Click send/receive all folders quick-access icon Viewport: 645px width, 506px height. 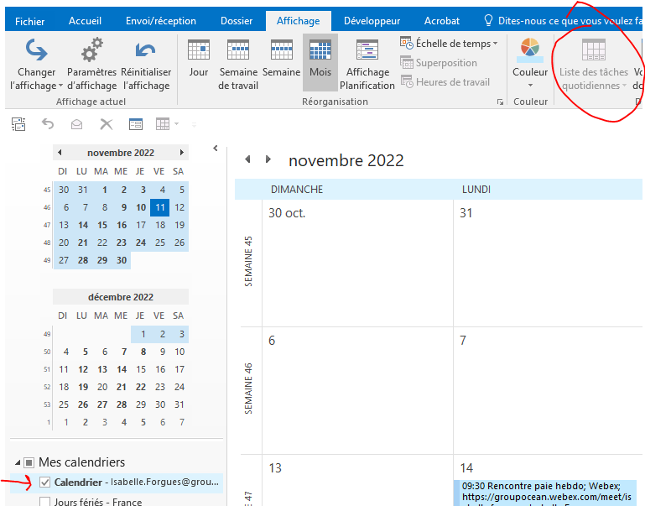coord(18,124)
